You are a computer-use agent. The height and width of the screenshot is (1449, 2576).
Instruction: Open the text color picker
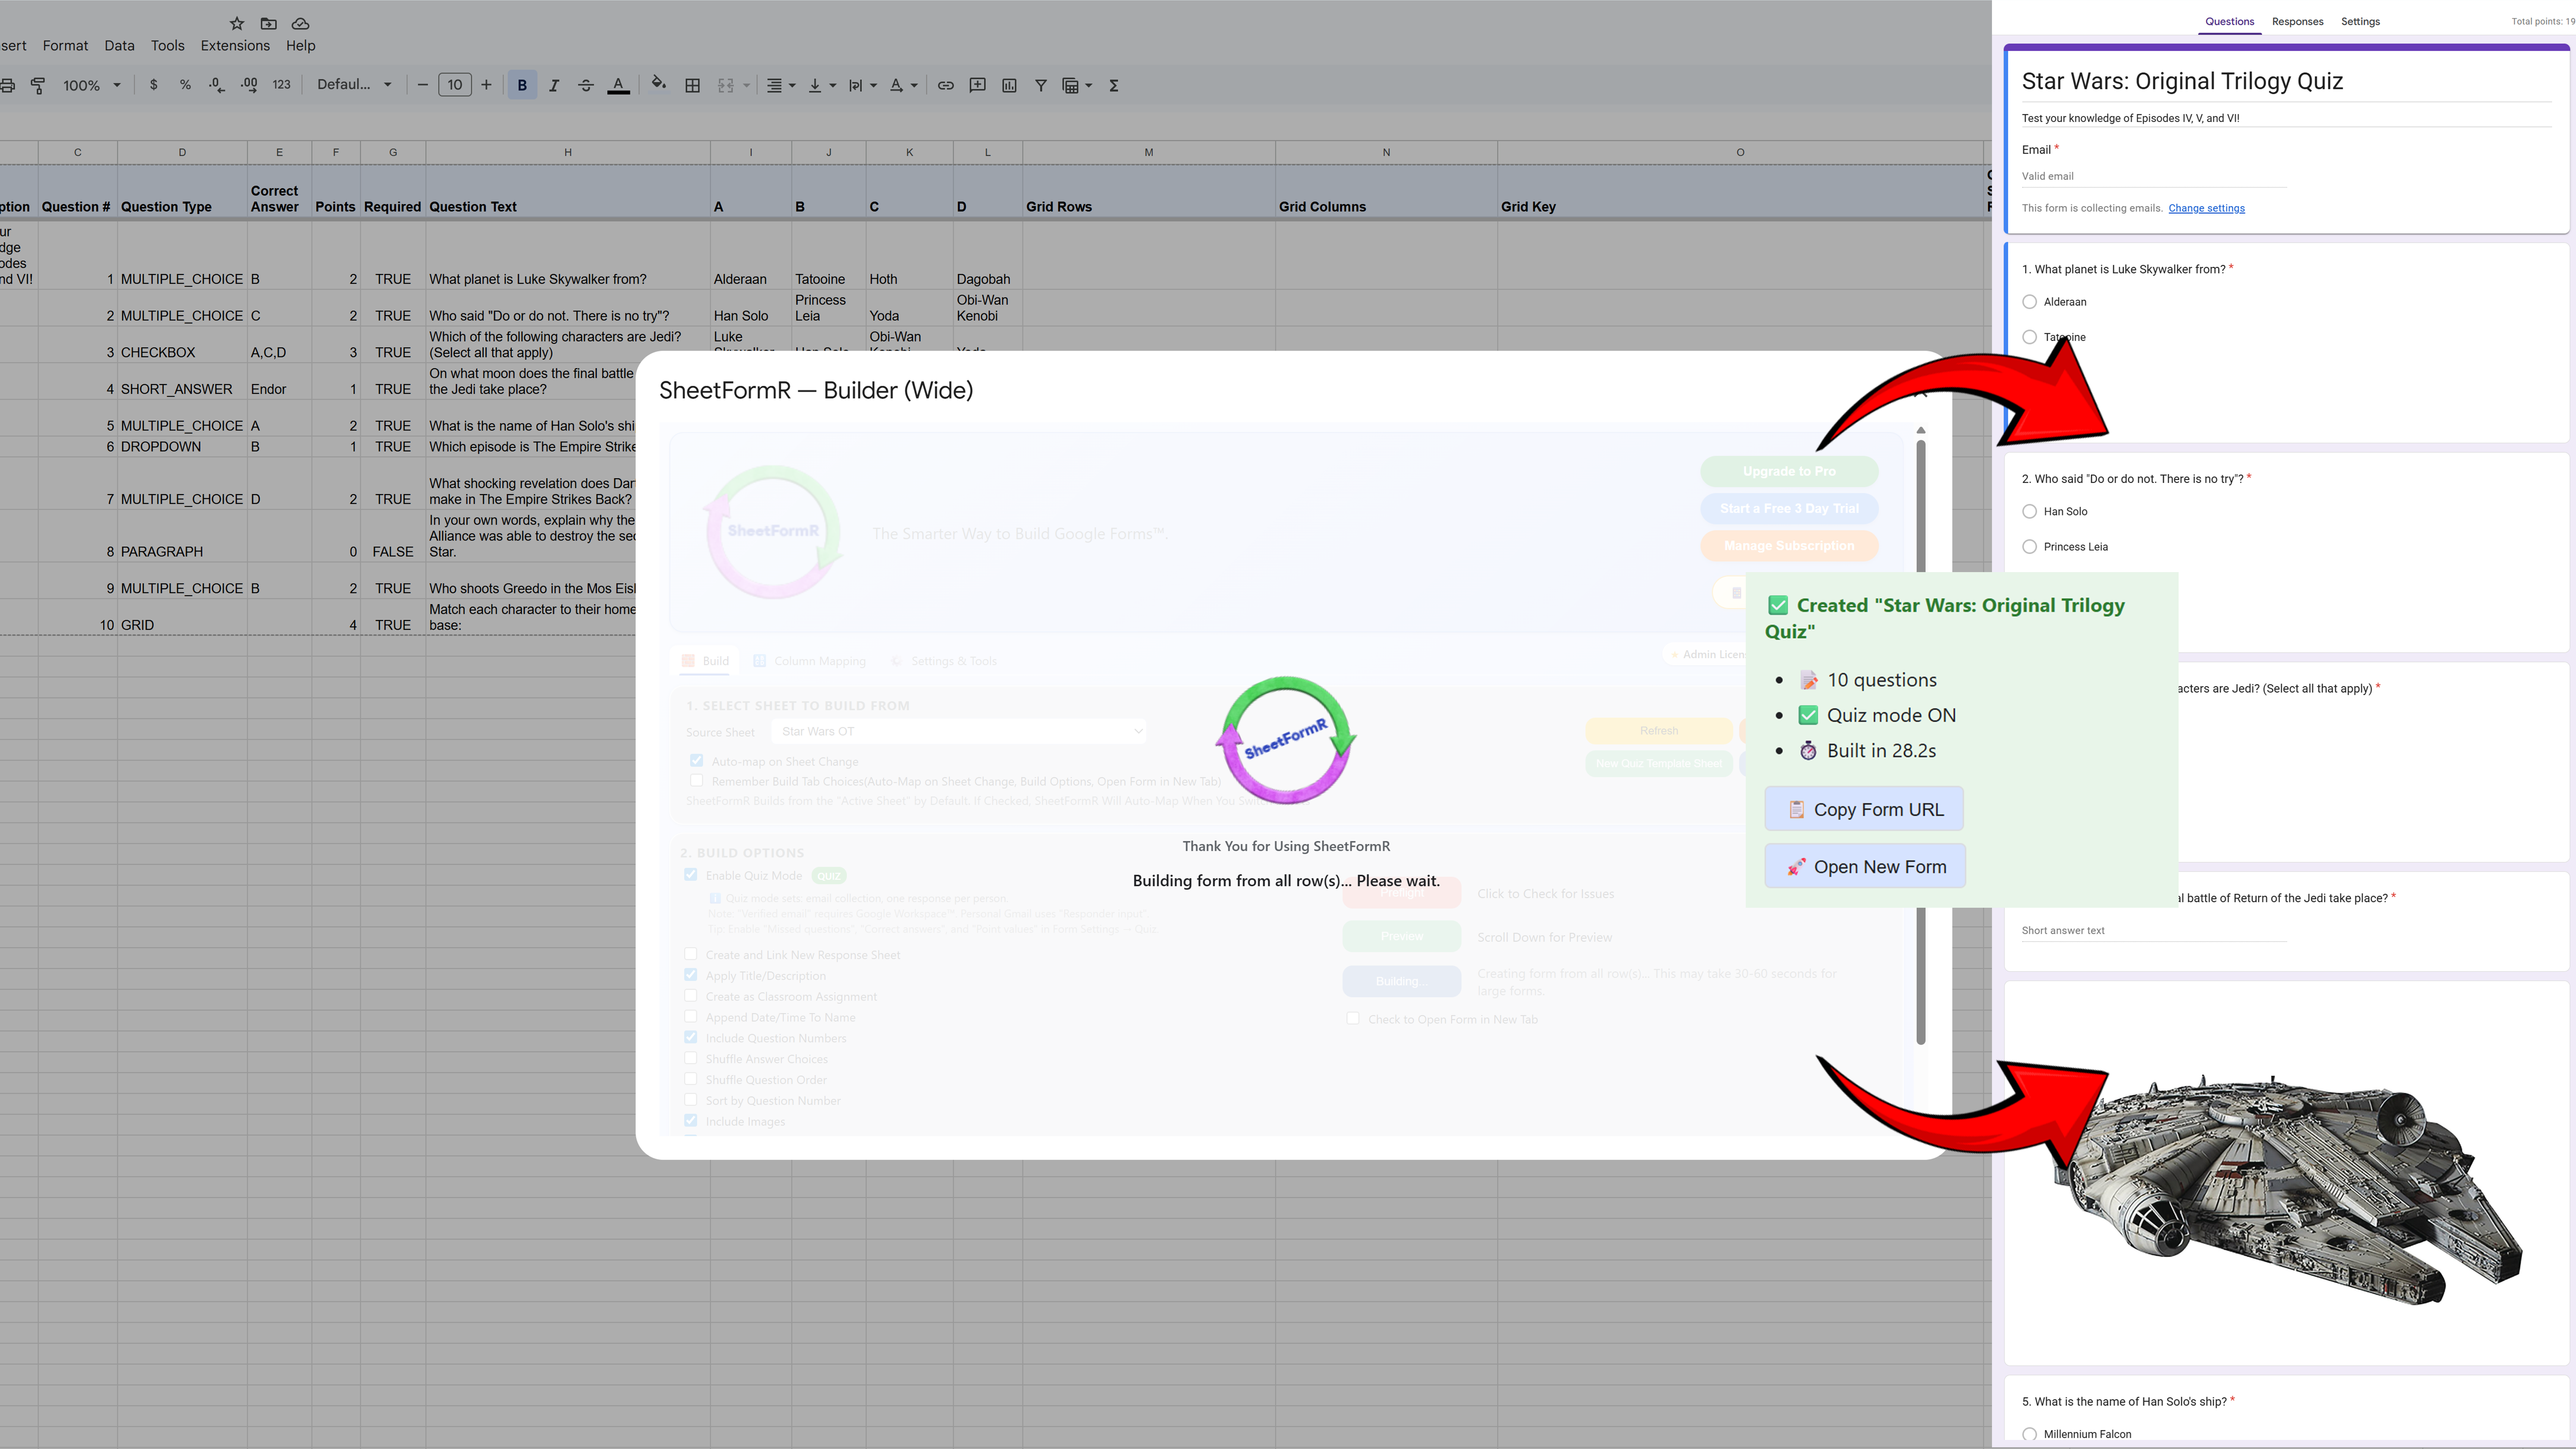[618, 85]
